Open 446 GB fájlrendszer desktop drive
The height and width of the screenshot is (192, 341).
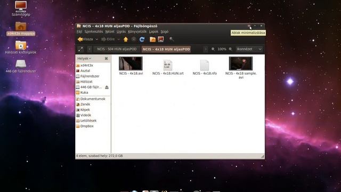click(x=21, y=66)
